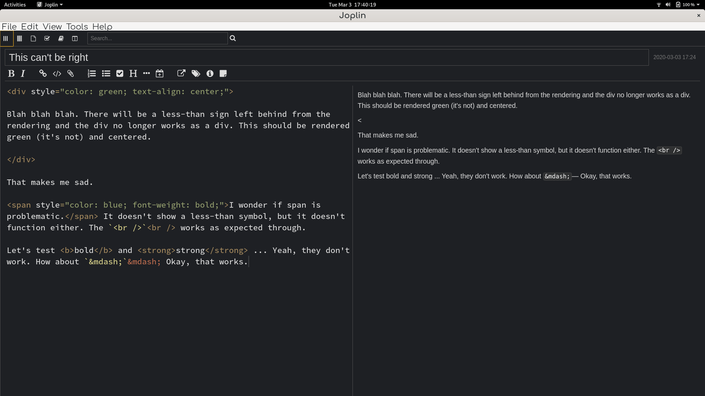Click the opening span tag in editor

(x=118, y=205)
